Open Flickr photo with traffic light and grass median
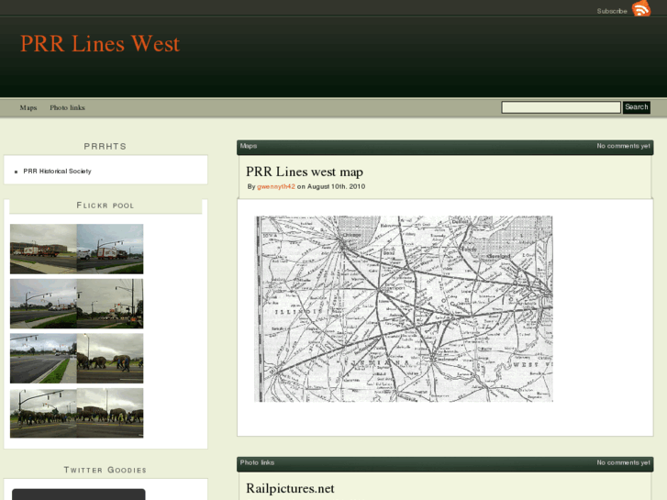Image resolution: width=667 pixels, height=500 pixels. (43, 304)
